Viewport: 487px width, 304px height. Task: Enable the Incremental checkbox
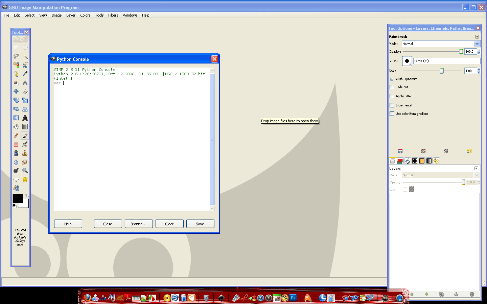(392, 105)
